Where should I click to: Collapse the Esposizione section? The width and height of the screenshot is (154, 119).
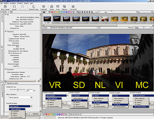pyautogui.click(x=5, y=69)
